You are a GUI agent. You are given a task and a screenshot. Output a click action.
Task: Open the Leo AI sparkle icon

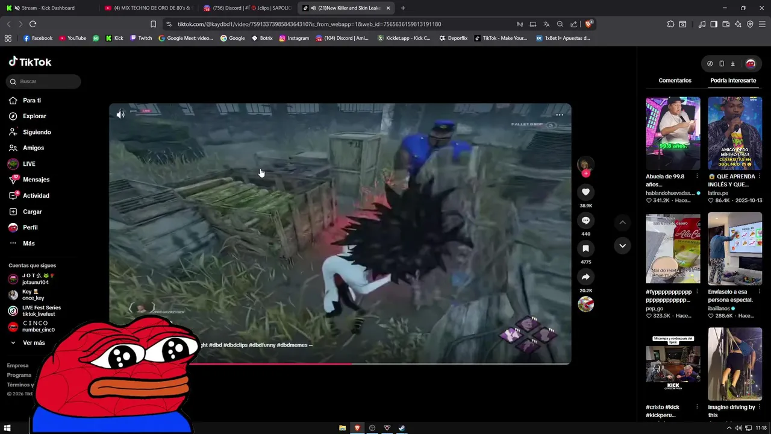738,24
